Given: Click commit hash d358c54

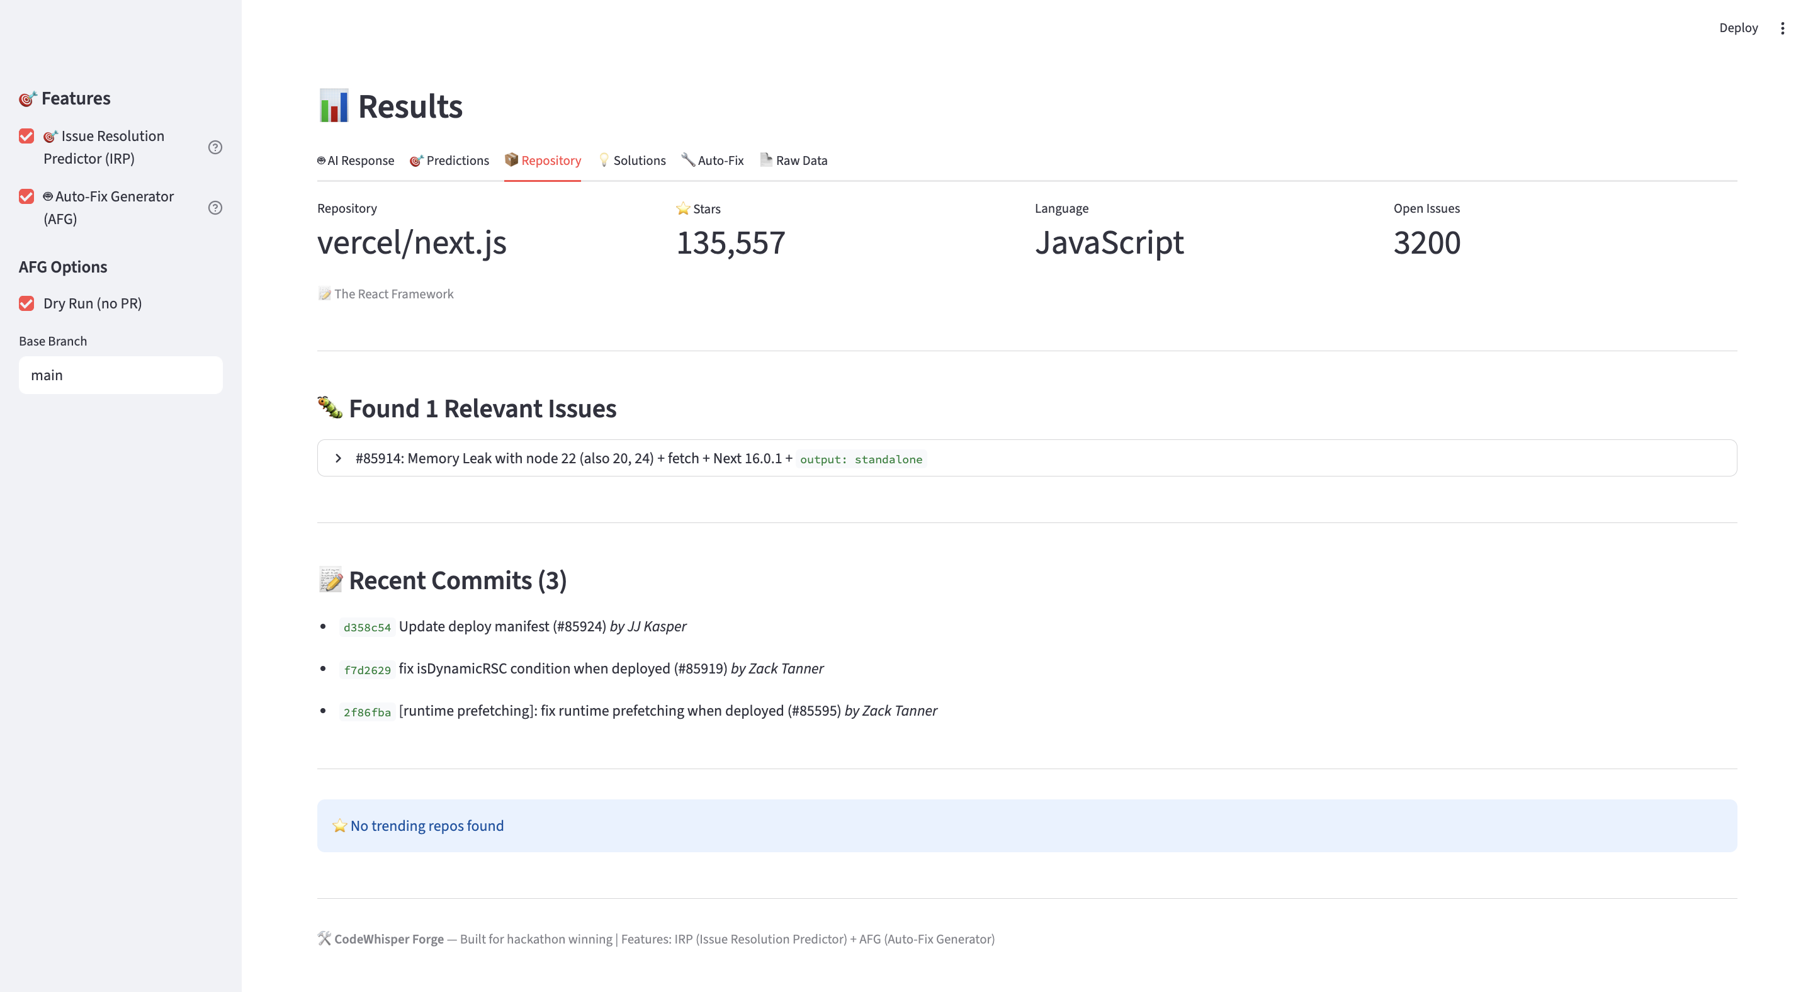Looking at the screenshot, I should (366, 628).
